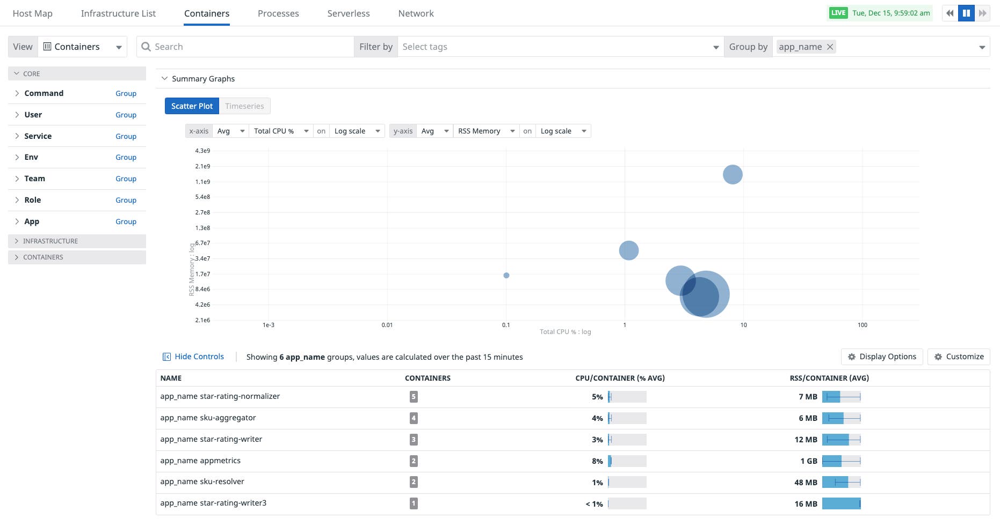Collapse the Summary Graphs section
Viewport: 1000px width, 519px height.
pos(165,79)
